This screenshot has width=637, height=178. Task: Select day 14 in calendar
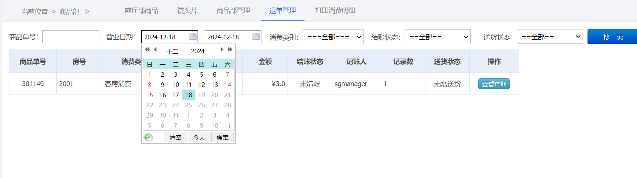(227, 85)
